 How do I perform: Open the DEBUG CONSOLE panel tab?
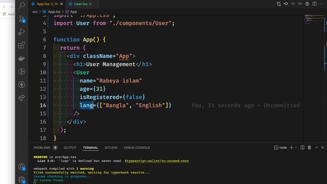(137, 148)
